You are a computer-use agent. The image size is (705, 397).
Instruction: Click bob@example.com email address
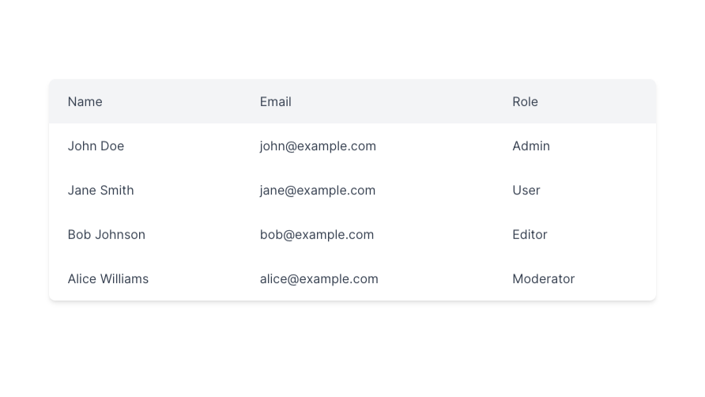(316, 235)
